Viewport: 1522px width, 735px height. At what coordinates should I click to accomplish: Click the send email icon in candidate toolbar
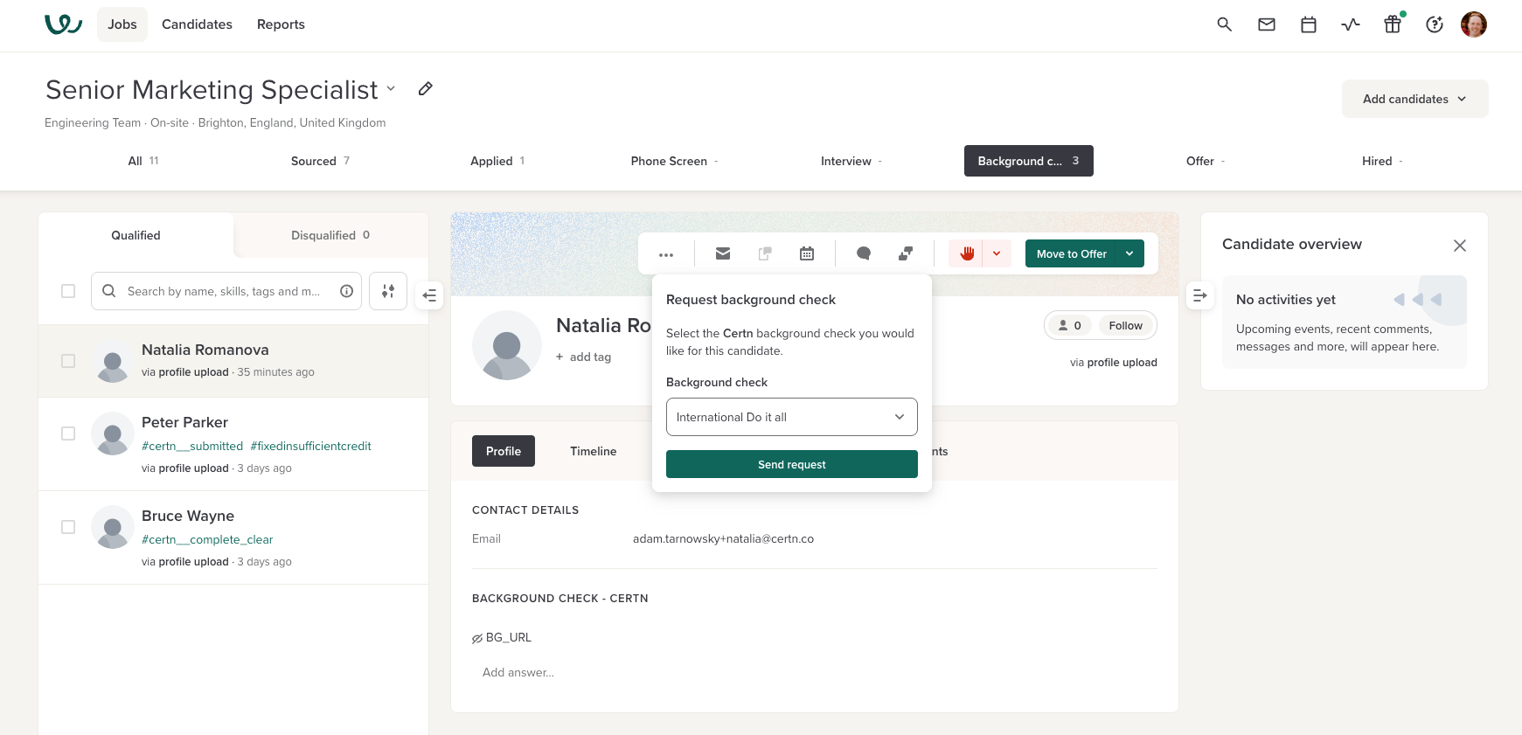[722, 253]
